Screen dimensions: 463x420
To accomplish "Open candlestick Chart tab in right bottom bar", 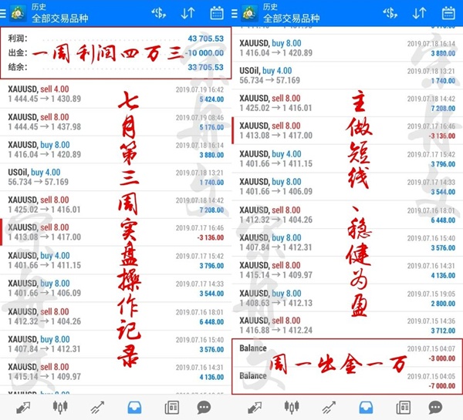I will [292, 408].
